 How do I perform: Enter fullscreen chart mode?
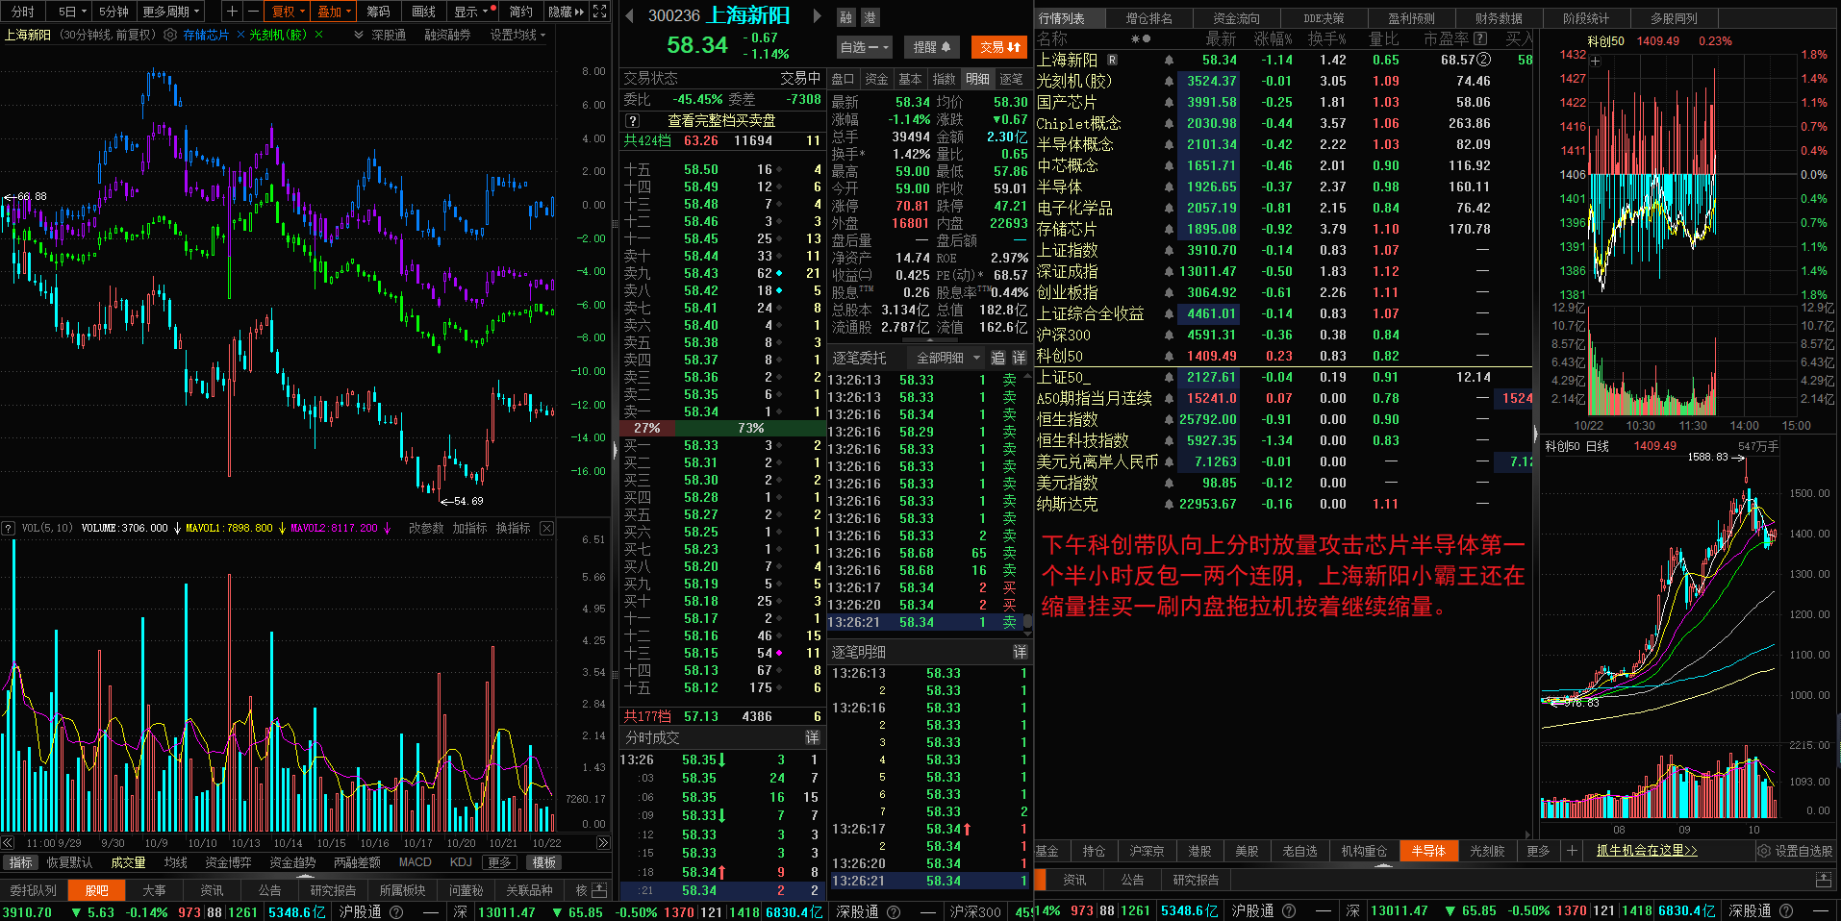(599, 12)
